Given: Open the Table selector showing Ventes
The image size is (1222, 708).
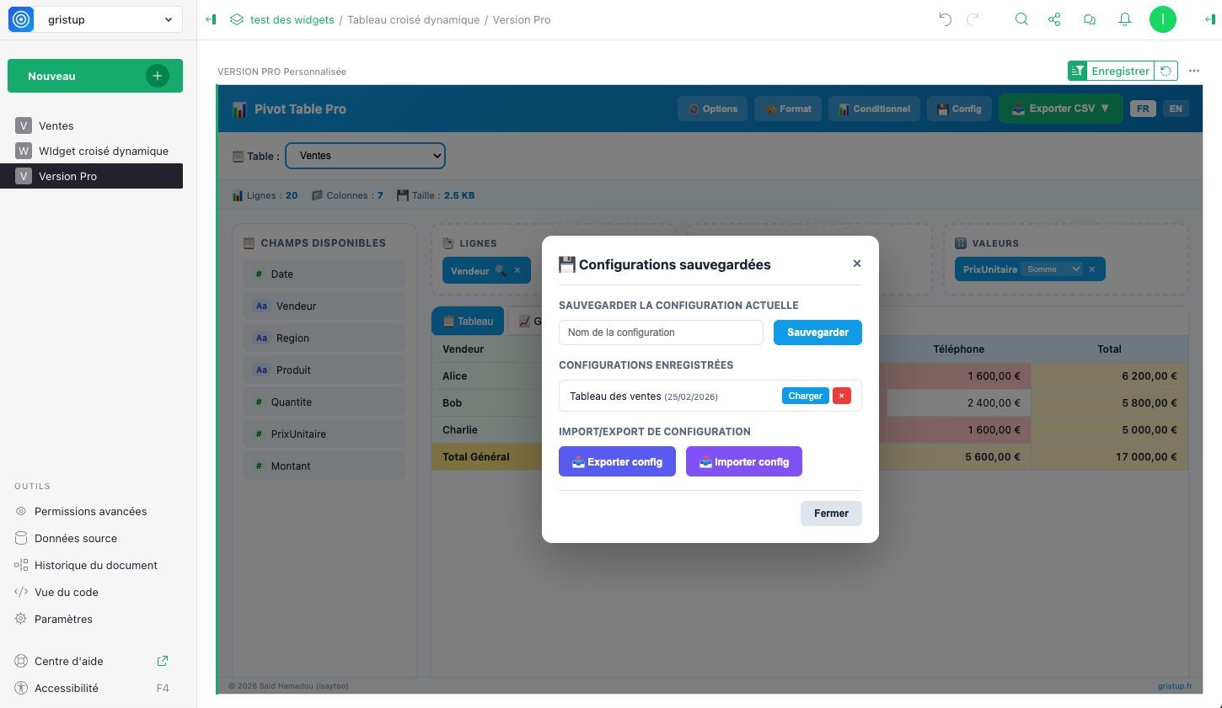Looking at the screenshot, I should click(365, 156).
